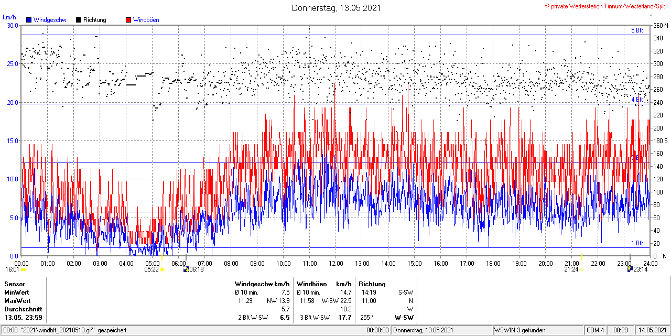This screenshot has height=336, width=671.
Task: Click the Richtung column header in table
Action: point(372,284)
